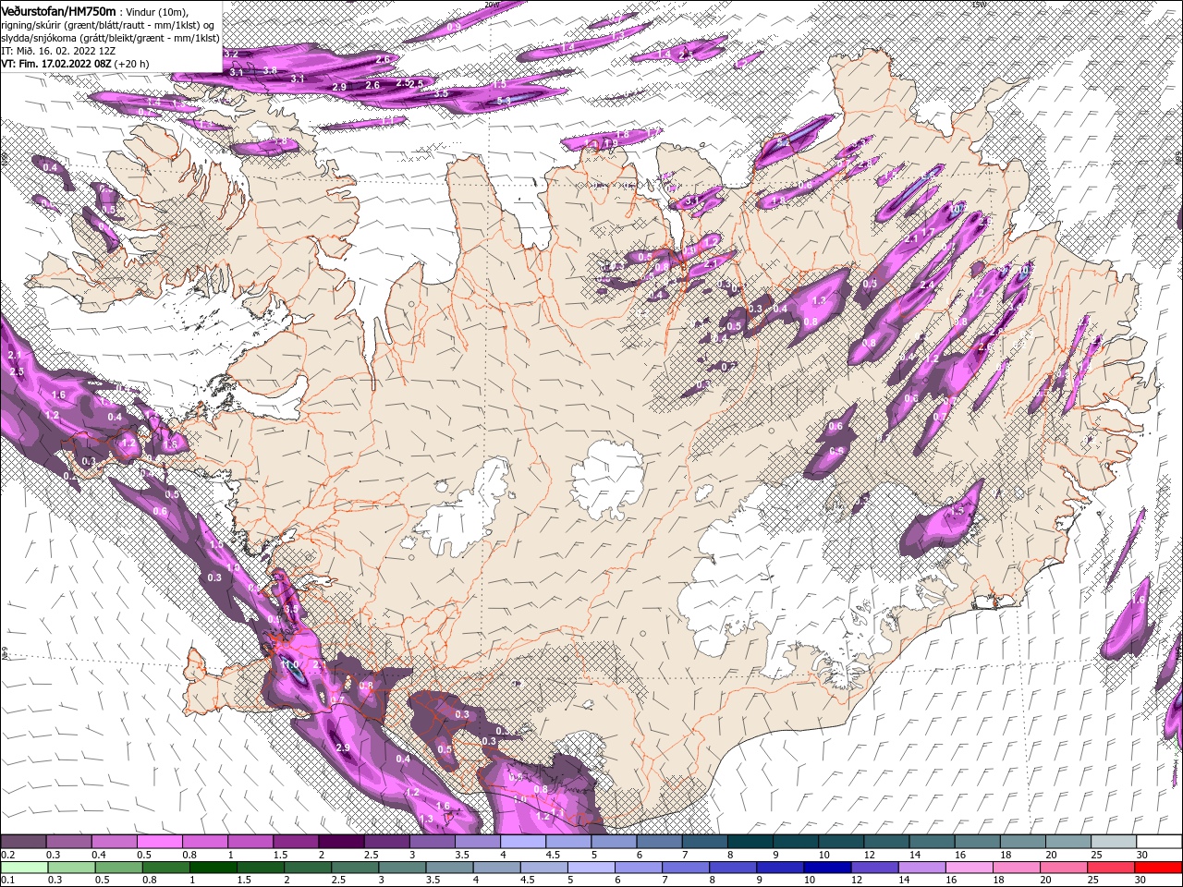
Task: Select the violet rain swatch between 14 and 16
Action: point(922,868)
